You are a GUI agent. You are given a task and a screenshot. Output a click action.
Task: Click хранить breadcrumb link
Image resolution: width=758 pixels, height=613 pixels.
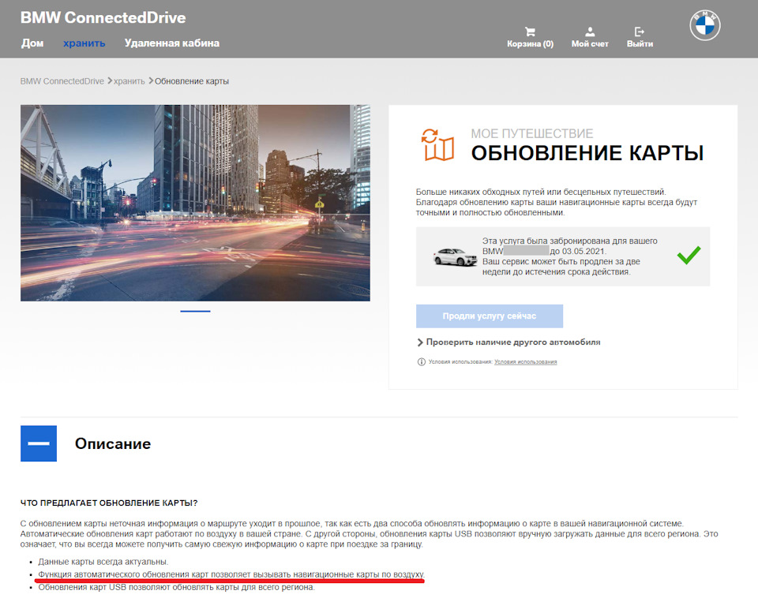129,81
